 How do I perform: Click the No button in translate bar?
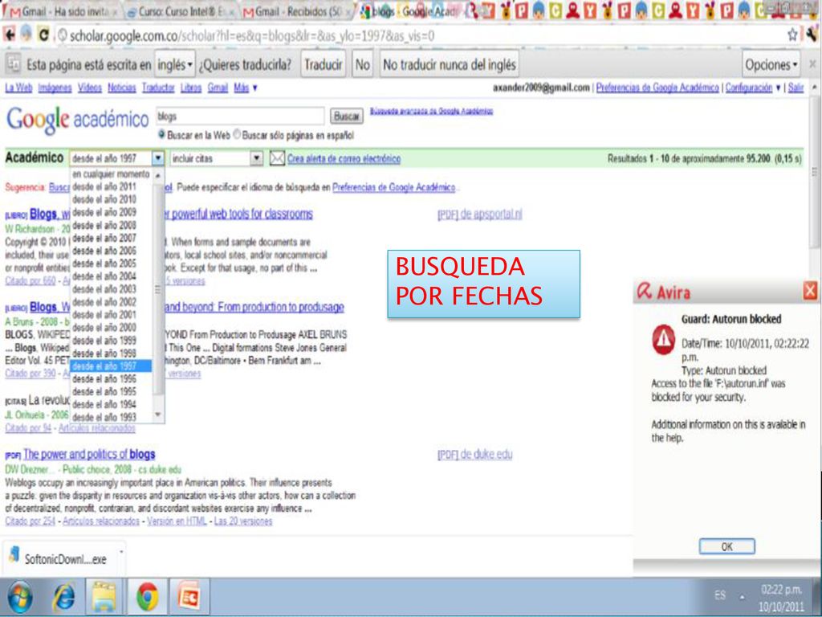(x=362, y=64)
